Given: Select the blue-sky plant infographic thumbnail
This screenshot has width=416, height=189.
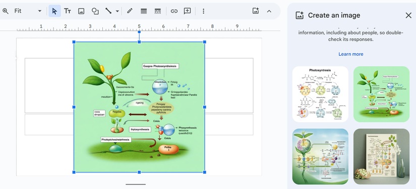Looking at the screenshot, I should [x=320, y=156].
